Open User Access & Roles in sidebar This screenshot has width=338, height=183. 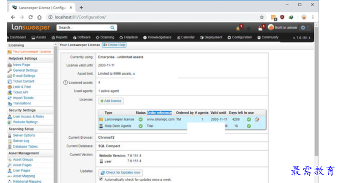28,117
